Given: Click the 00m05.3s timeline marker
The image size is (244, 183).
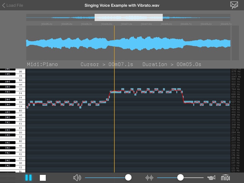Looking at the screenshot, I should (x=47, y=24).
